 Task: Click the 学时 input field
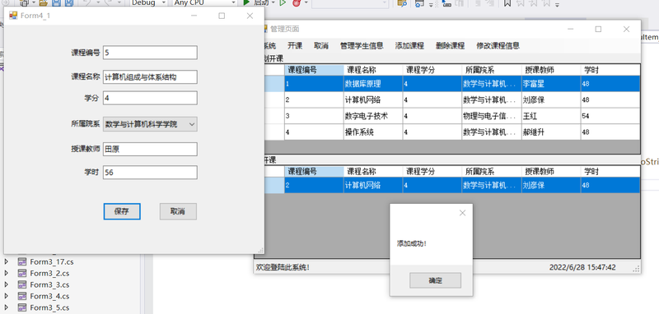(x=150, y=173)
